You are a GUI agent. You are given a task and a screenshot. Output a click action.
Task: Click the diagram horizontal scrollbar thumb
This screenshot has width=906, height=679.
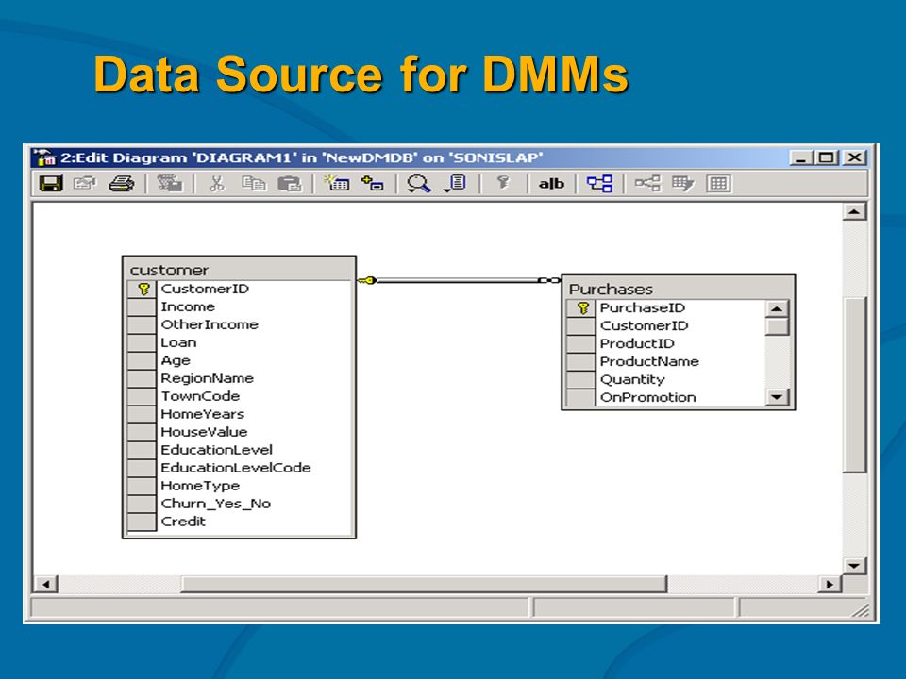click(x=424, y=585)
